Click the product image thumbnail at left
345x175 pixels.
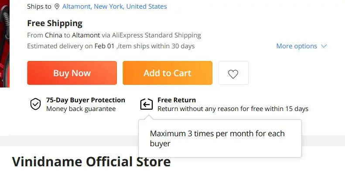click(x=4, y=44)
